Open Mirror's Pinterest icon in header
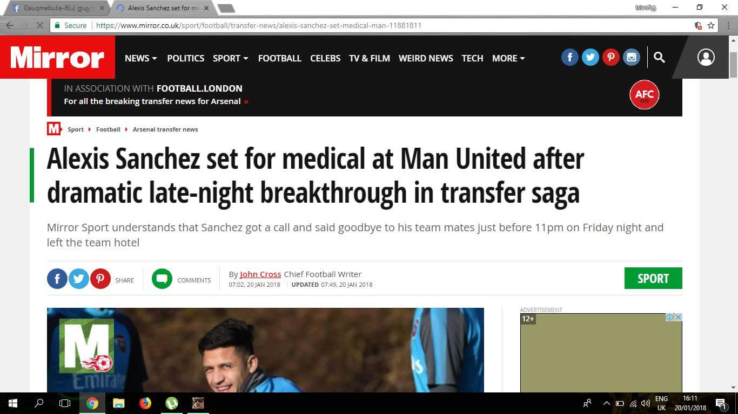The height and width of the screenshot is (414, 738). pos(611,57)
